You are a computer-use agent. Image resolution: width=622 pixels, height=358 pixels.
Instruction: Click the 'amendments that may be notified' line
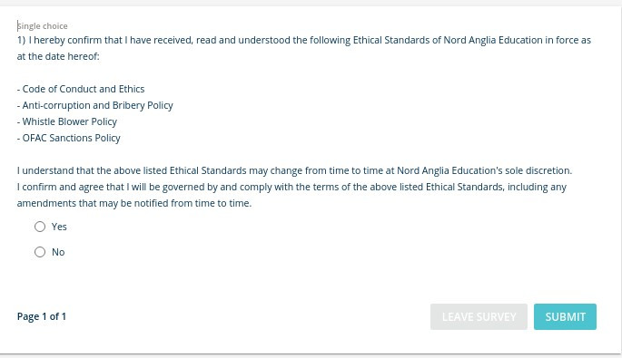coord(134,203)
